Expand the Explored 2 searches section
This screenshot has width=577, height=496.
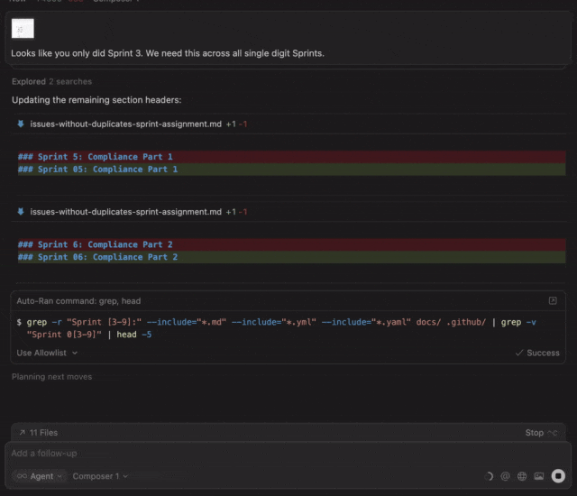click(x=51, y=81)
